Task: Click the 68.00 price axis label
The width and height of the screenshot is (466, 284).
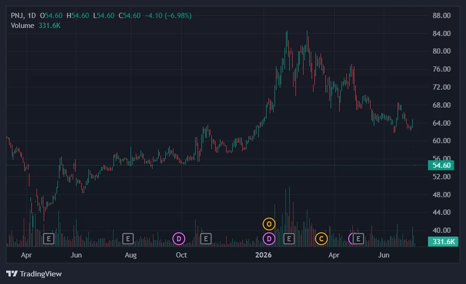Action: (441, 105)
